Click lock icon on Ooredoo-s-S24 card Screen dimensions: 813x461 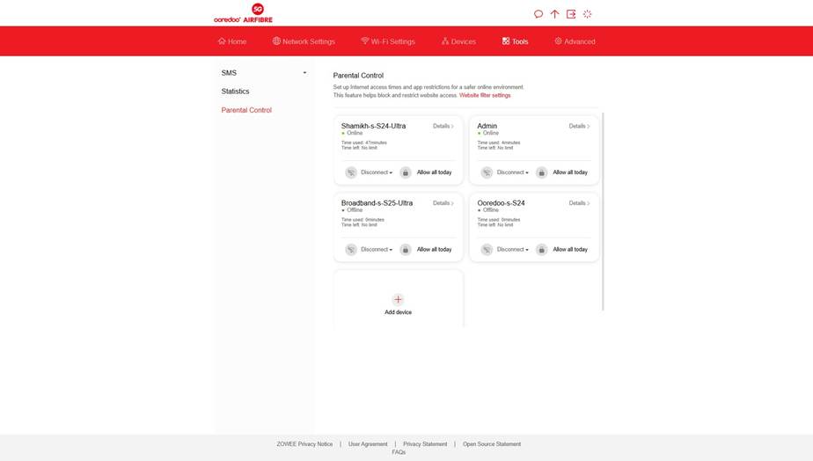coord(541,250)
